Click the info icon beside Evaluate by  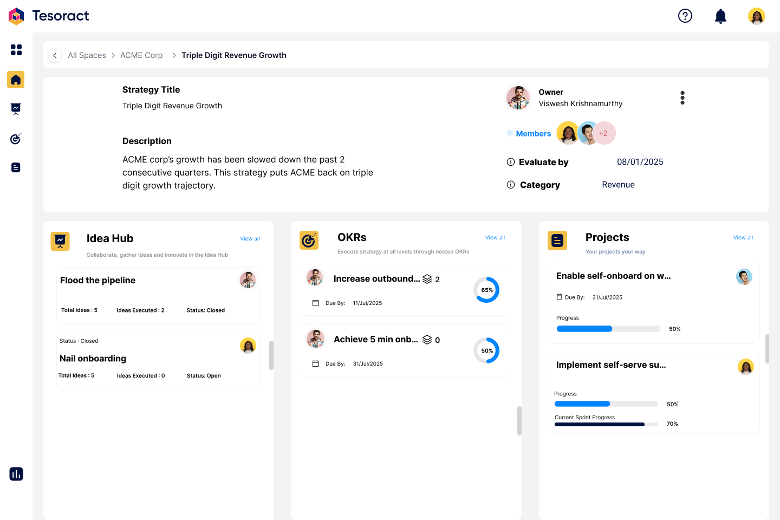coord(510,162)
